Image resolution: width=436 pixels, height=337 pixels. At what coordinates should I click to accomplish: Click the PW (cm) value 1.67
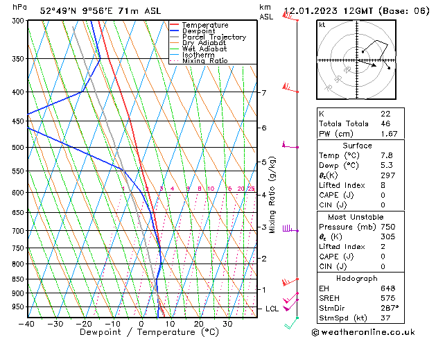click(x=389, y=134)
